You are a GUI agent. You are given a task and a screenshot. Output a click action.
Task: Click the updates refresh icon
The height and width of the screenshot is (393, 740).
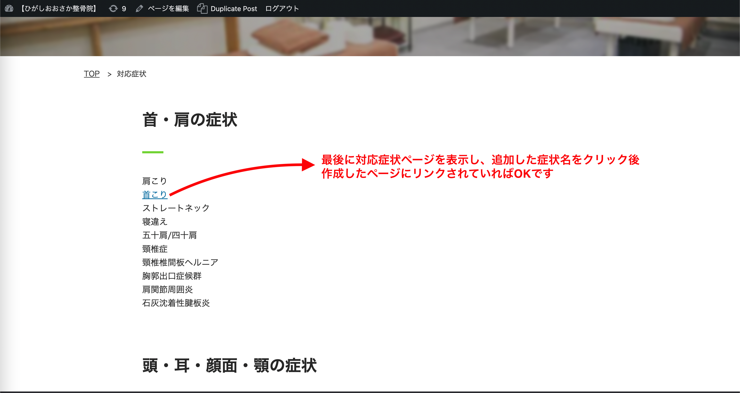click(x=113, y=8)
